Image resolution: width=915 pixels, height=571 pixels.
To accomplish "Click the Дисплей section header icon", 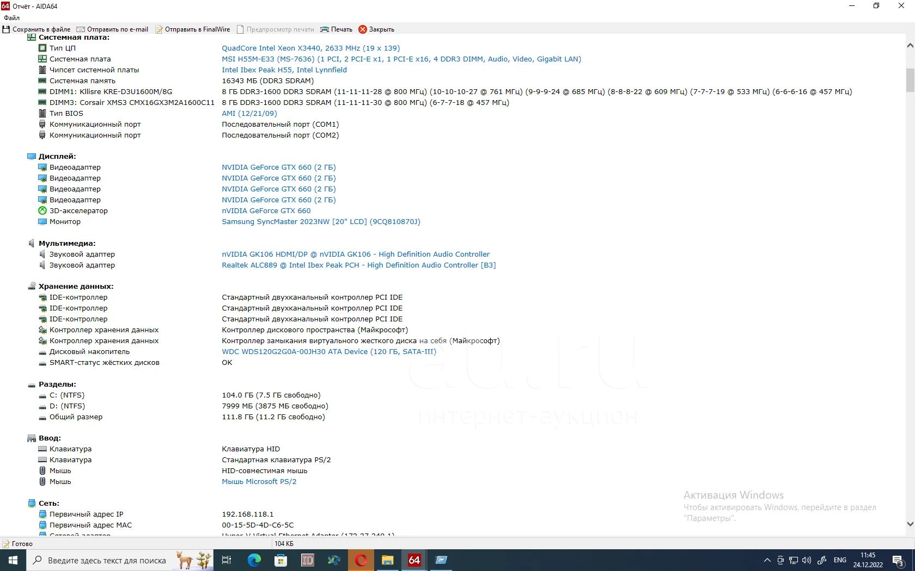I will [x=32, y=156].
